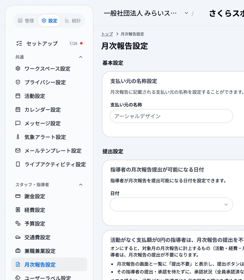This screenshot has width=244, height=280.
Task: Click the card icon for 謝金設定
Action: click(18, 196)
